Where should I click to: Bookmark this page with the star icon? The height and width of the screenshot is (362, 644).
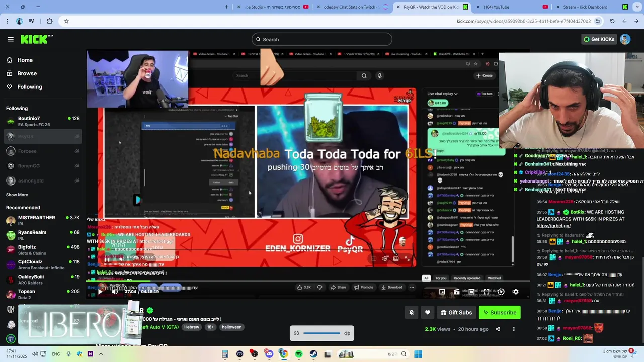(x=66, y=21)
